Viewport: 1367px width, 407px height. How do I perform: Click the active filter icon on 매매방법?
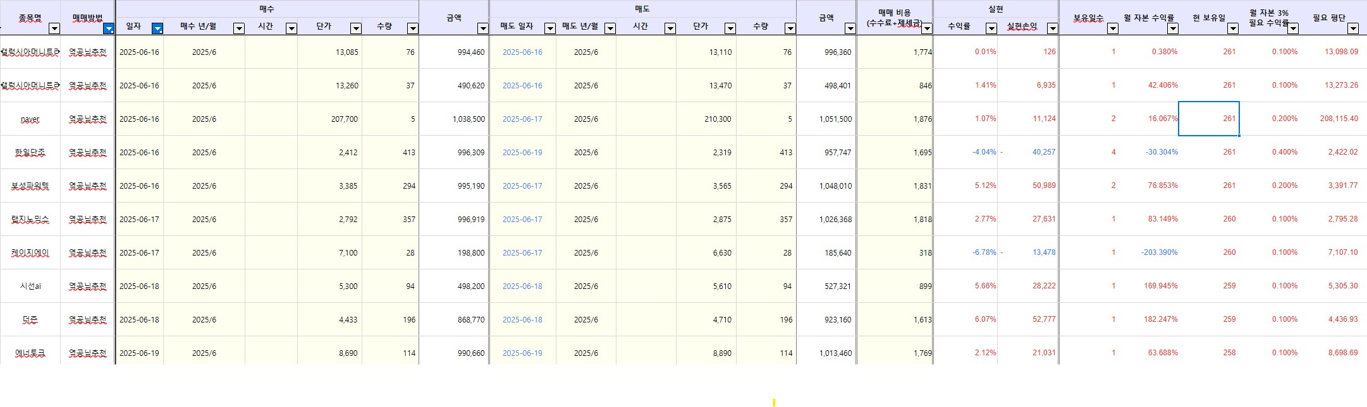pos(109,28)
